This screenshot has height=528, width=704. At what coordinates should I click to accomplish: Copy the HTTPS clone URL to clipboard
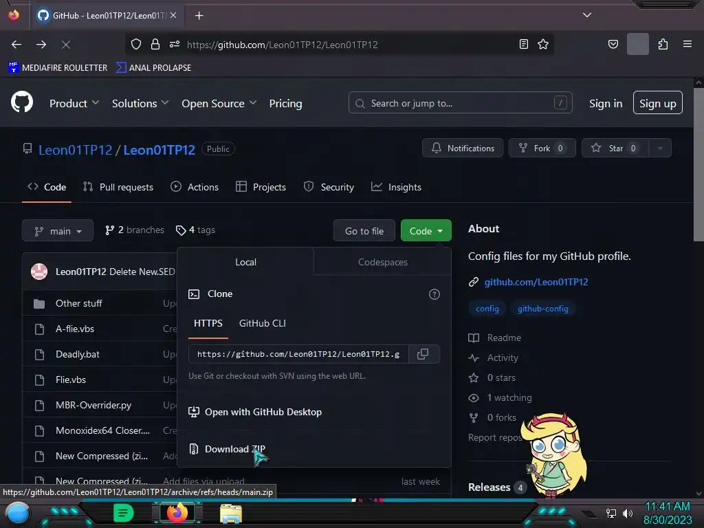tap(423, 354)
